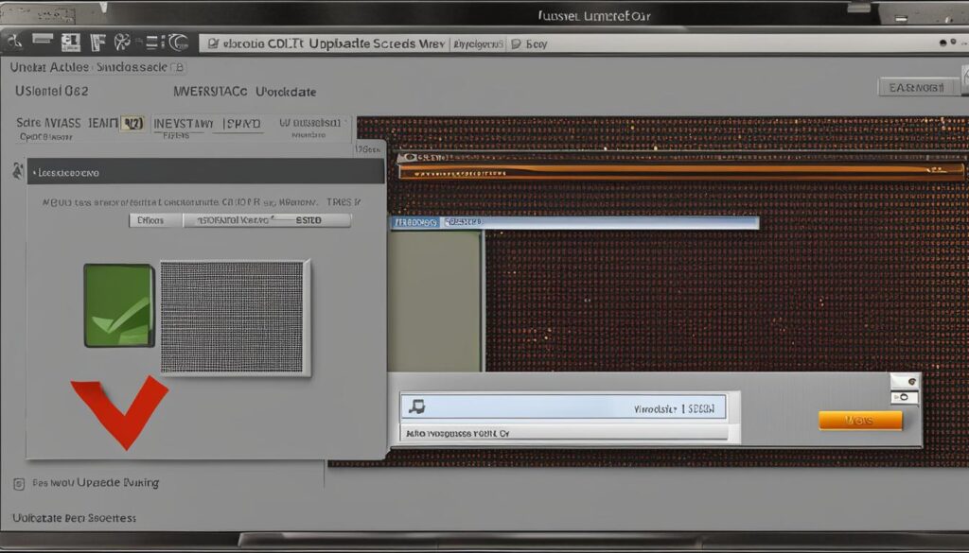Screen dimensions: 969x553
Task: Open the 'ISPAYD' tab
Action: click(241, 124)
